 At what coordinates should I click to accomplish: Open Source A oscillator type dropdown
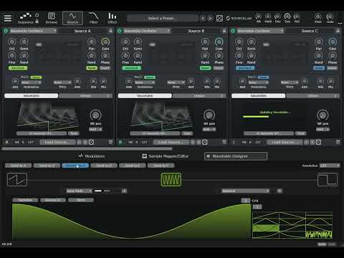33,31
